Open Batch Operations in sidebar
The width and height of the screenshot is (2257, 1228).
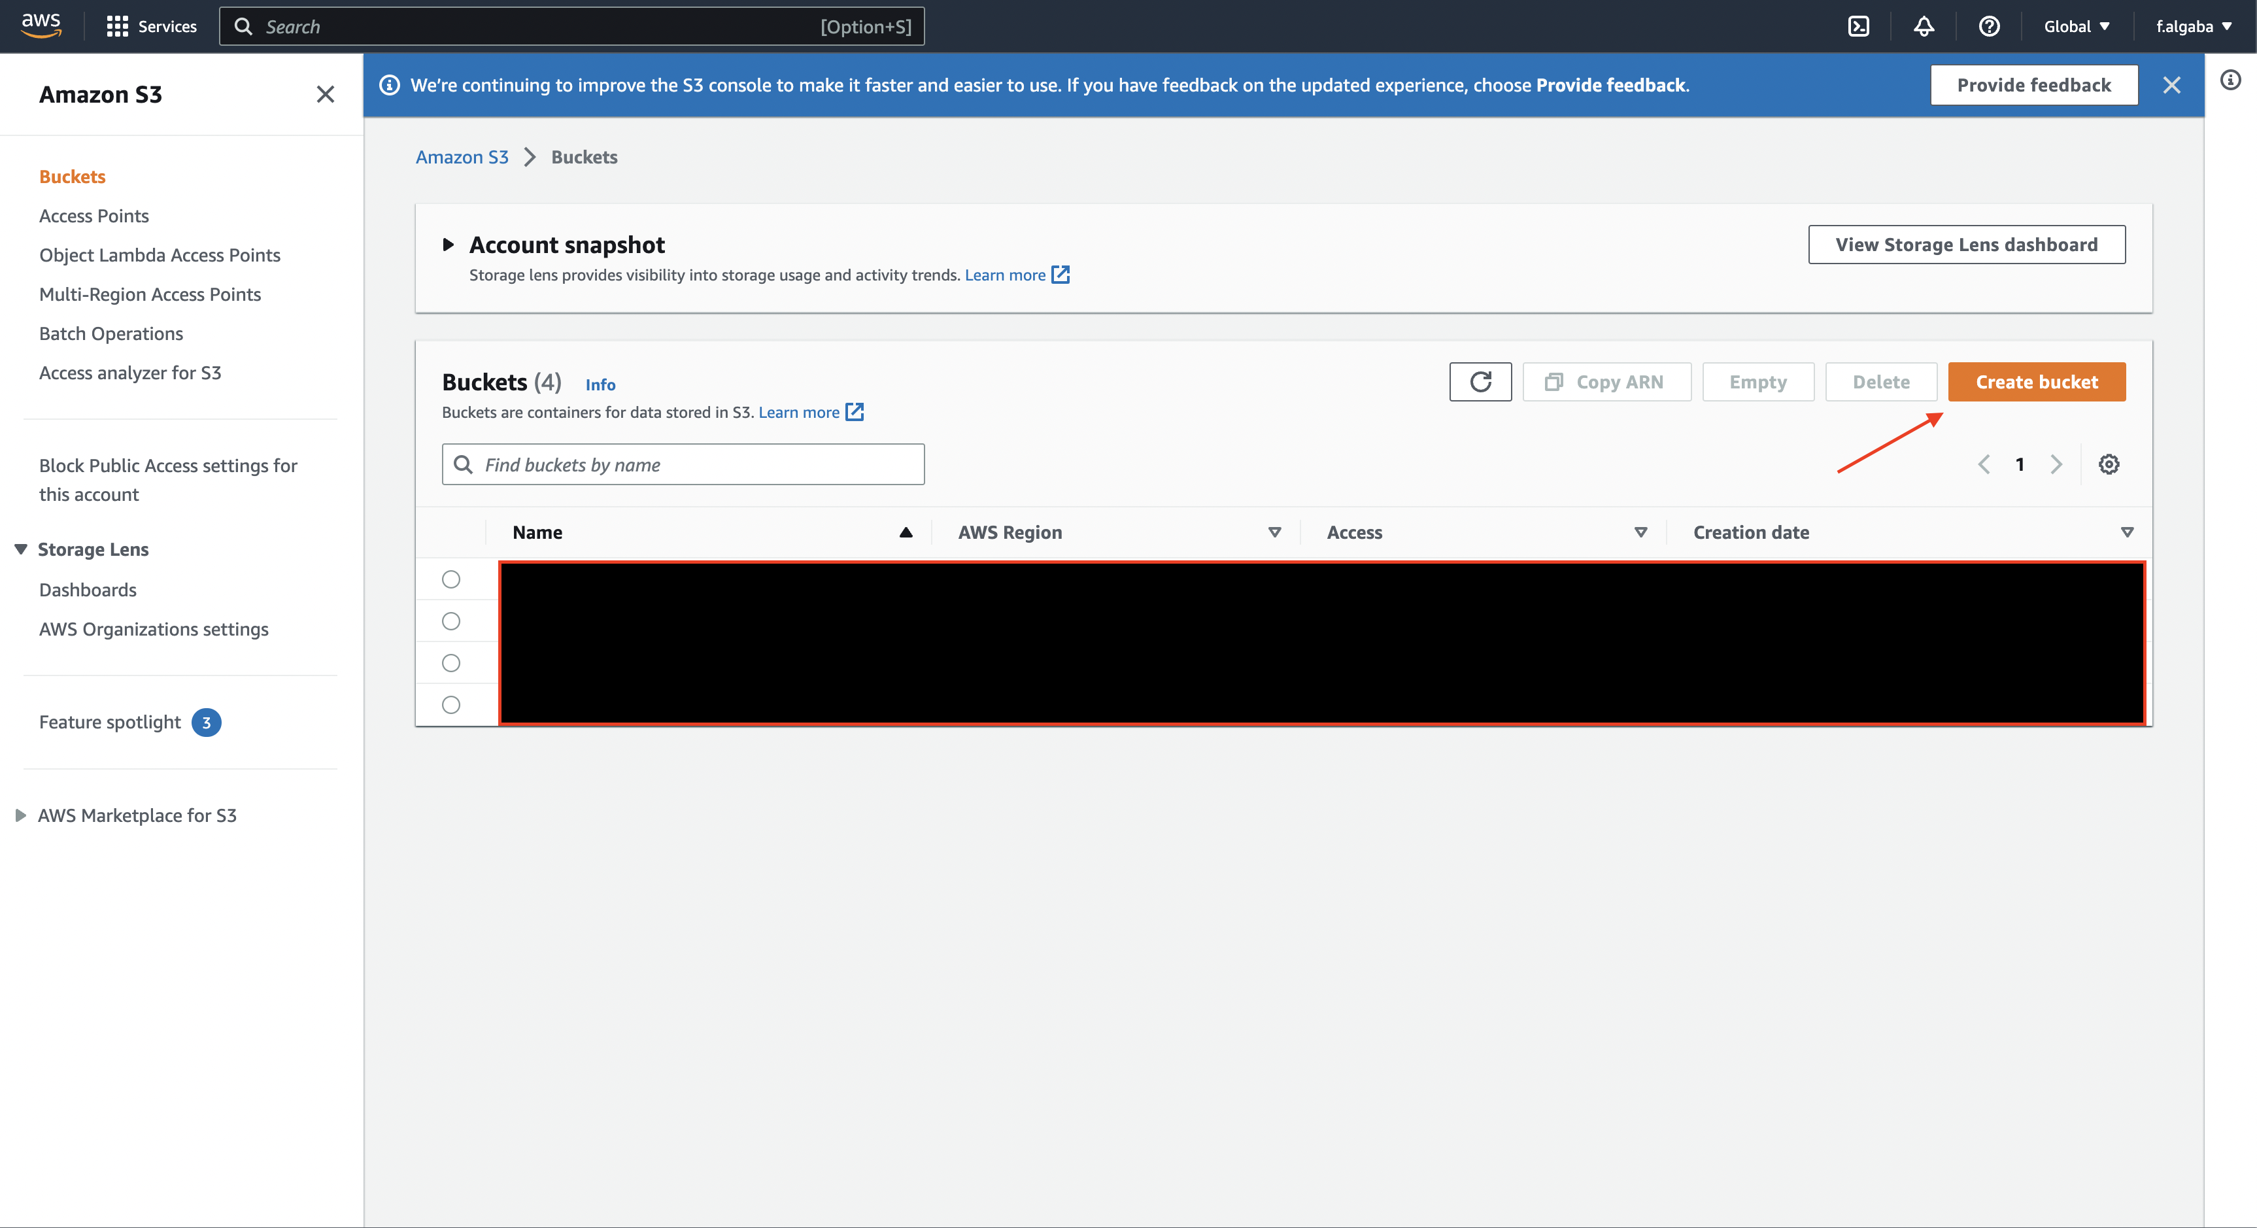click(x=110, y=334)
